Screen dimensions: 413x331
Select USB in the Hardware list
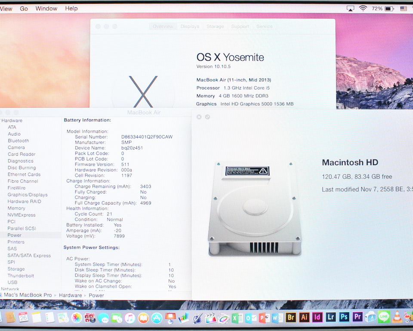tap(12, 282)
